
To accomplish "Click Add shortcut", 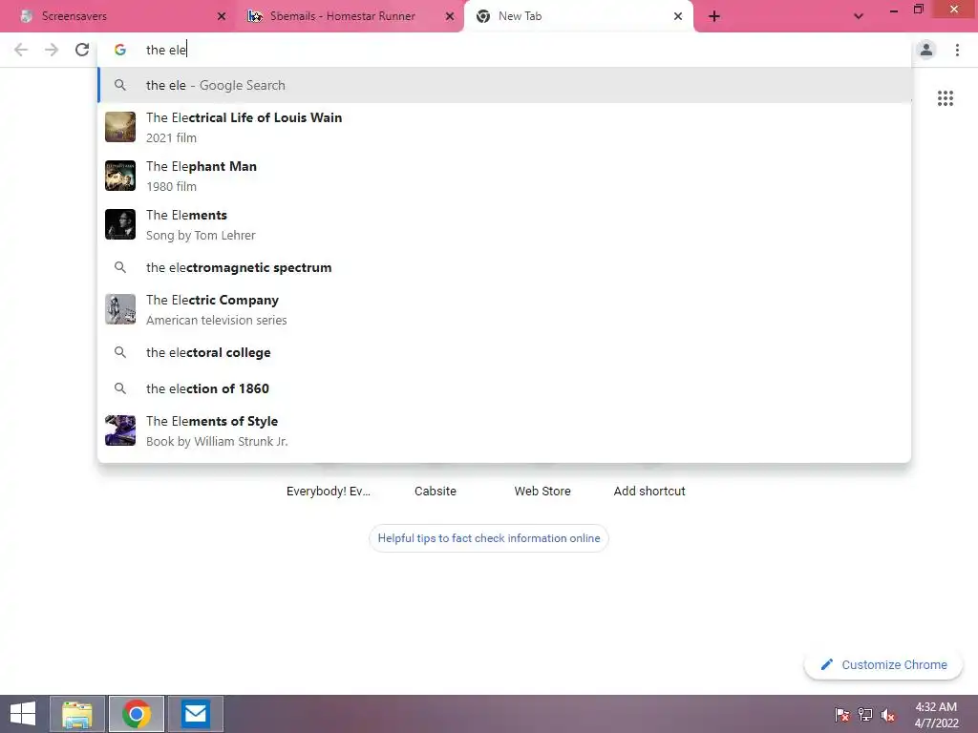I will [649, 491].
